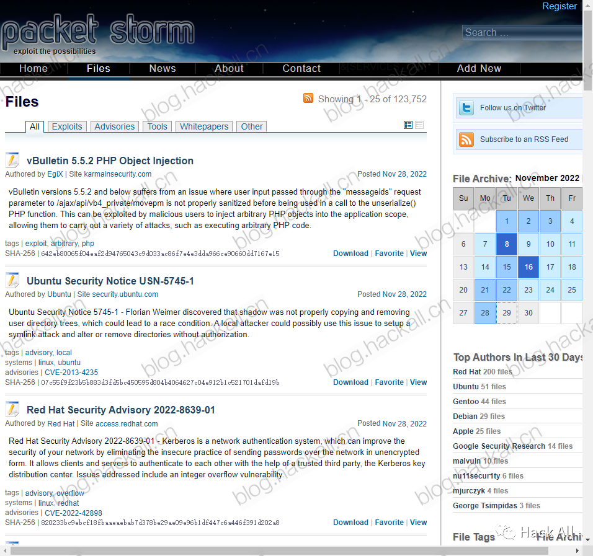Open vBulletin 5.5.2 PHP Object Injection title

click(110, 161)
